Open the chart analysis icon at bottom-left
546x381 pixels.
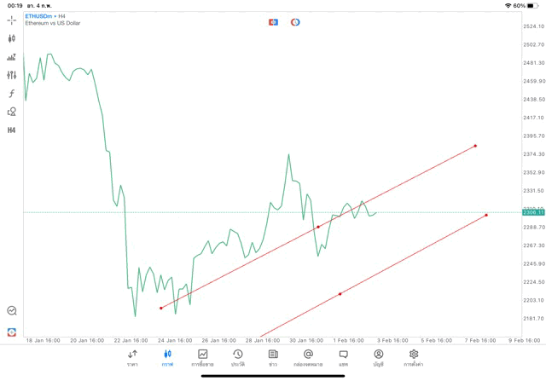coord(11,311)
